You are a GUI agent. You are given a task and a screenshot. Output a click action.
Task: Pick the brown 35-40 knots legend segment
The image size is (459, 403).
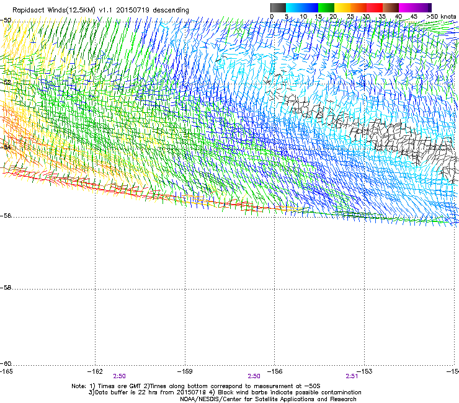391,7
